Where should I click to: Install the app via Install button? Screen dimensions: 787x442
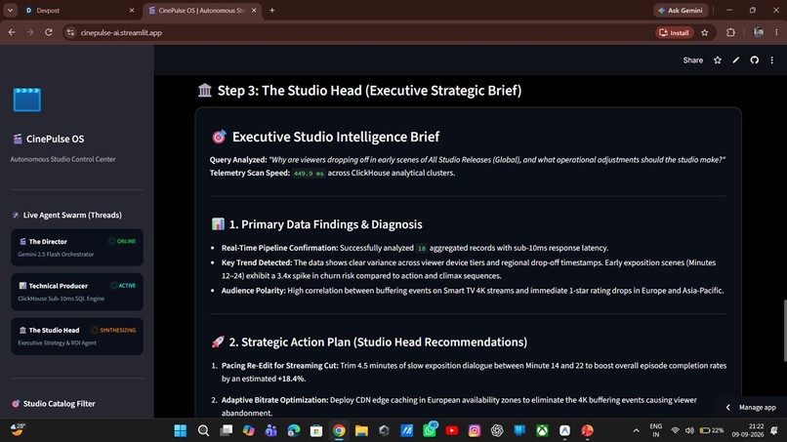point(675,32)
